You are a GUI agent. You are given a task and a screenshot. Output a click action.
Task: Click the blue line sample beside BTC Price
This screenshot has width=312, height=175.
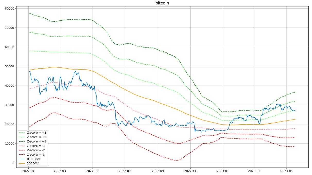[x=22, y=159]
